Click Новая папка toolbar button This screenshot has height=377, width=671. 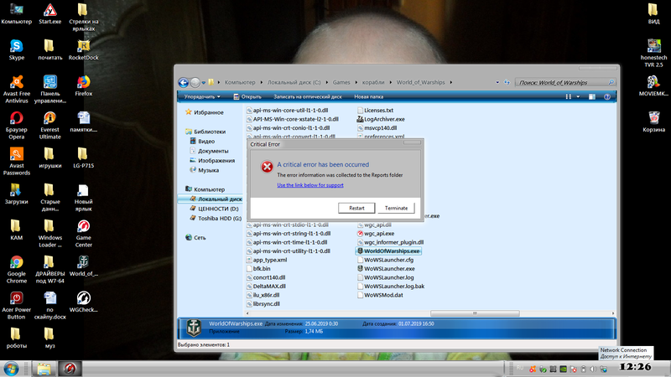tap(368, 97)
